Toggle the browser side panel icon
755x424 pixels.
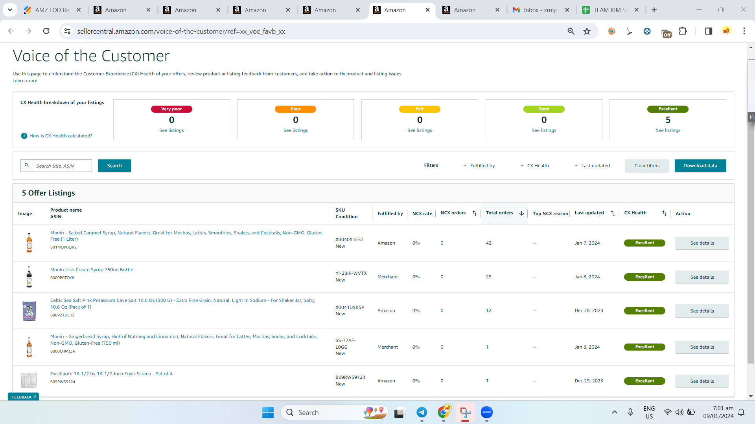pos(709,31)
